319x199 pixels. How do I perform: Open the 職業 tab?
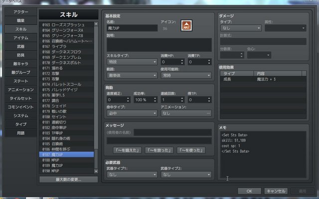click(21, 20)
